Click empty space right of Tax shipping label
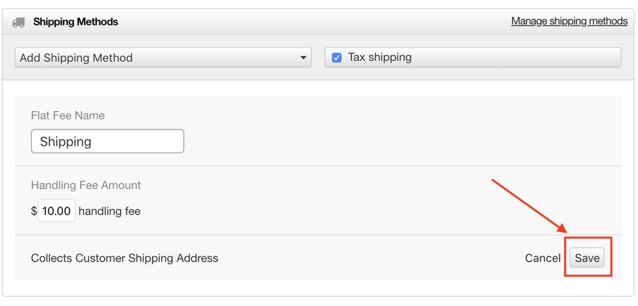 point(516,58)
